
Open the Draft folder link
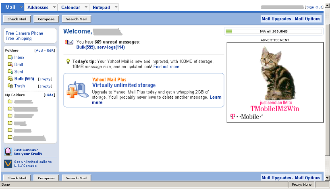pos(19,64)
